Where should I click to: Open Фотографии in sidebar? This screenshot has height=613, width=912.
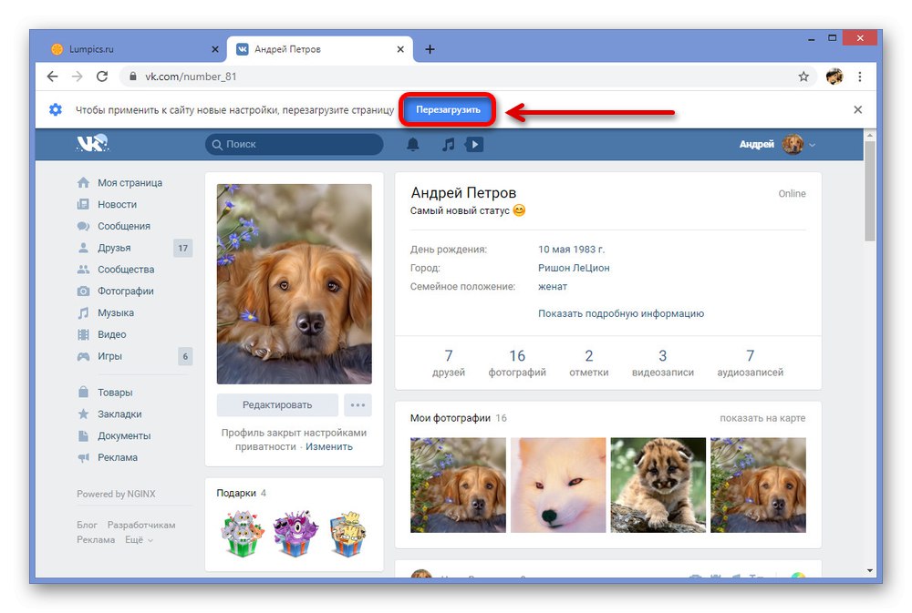[x=126, y=291]
